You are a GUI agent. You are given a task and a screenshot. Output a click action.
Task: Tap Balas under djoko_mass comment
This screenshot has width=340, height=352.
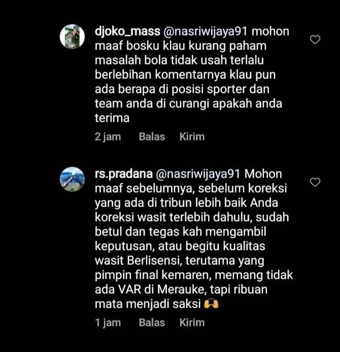[x=152, y=137]
